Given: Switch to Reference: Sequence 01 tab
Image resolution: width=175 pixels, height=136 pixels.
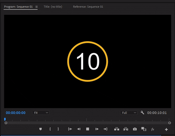Looking at the screenshot, I should 88,7.
